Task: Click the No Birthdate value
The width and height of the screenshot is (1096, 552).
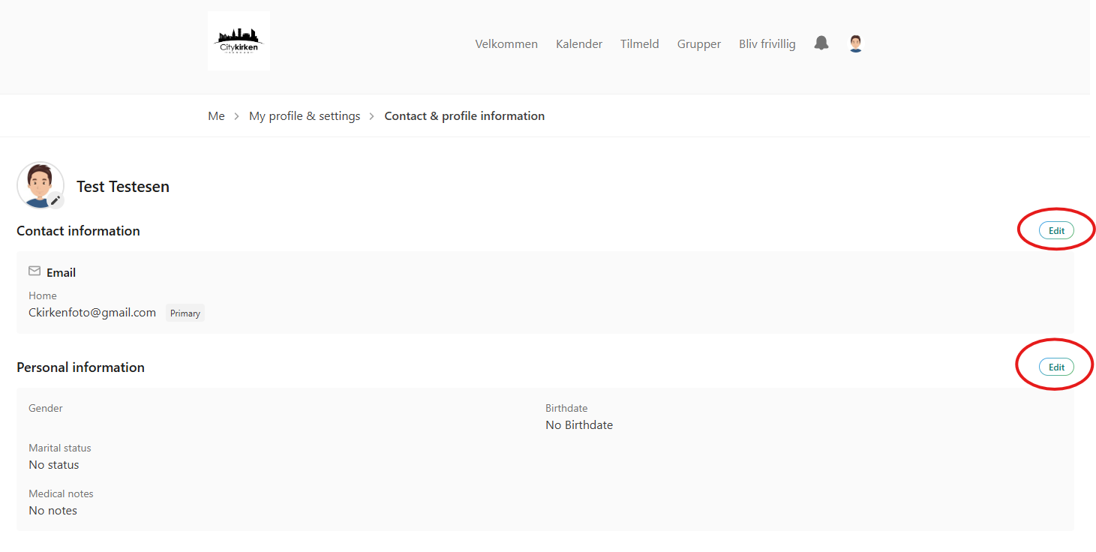Action: coord(579,425)
